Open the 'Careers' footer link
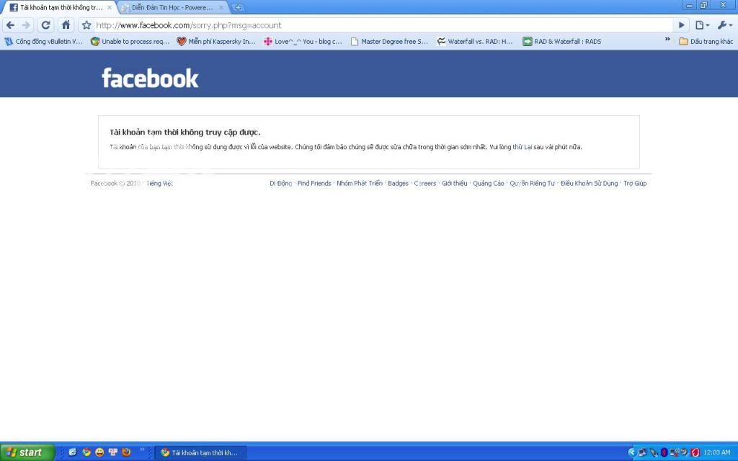 425,184
